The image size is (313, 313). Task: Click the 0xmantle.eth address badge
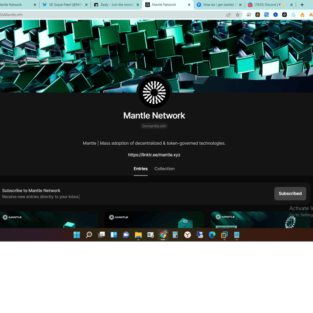point(154,126)
